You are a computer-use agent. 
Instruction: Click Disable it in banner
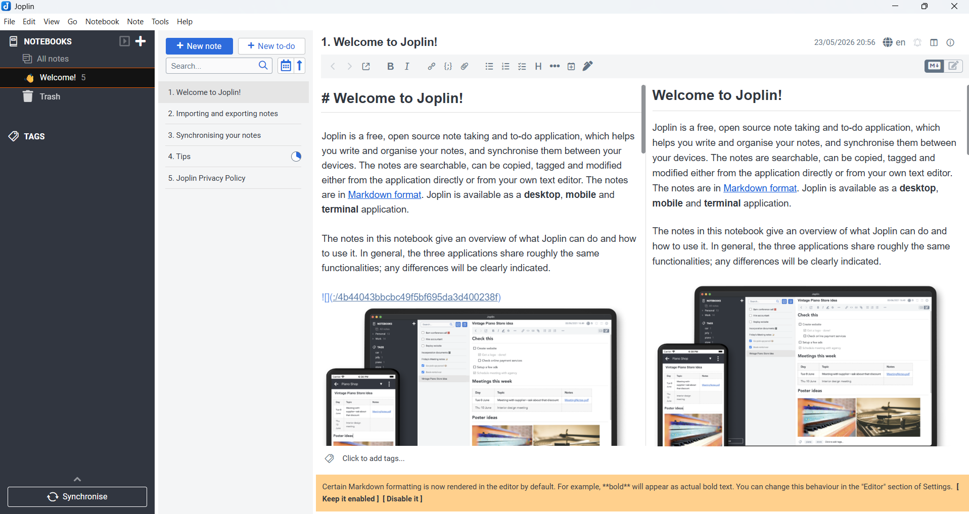pos(403,499)
